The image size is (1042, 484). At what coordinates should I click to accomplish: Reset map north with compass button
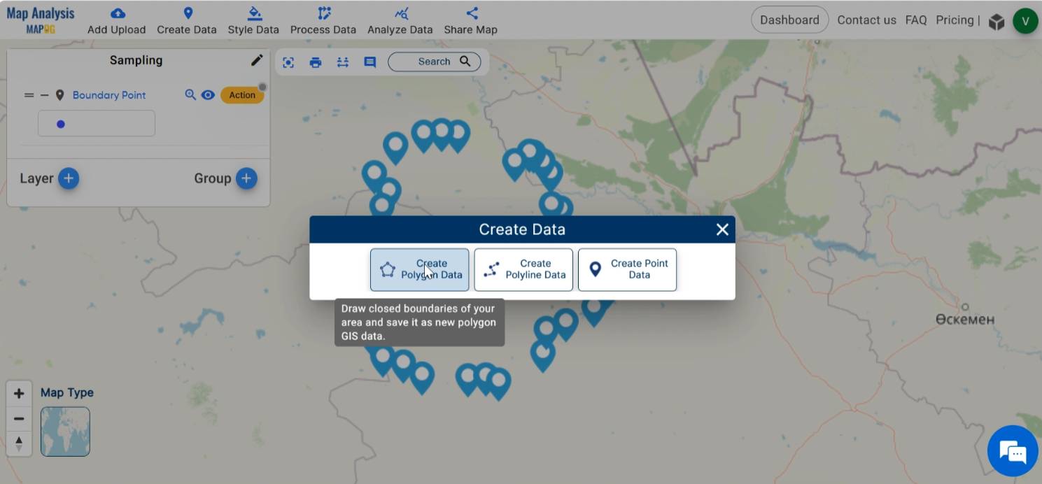(19, 443)
